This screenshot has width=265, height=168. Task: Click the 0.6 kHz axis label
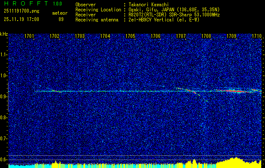tap(3, 160)
